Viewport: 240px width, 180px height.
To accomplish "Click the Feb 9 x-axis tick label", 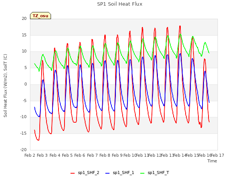I will (117, 155).
